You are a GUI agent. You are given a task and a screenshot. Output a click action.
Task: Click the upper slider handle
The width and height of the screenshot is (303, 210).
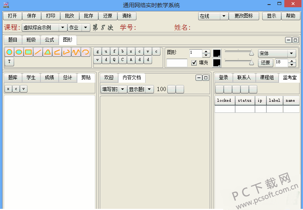[x=252, y=53]
